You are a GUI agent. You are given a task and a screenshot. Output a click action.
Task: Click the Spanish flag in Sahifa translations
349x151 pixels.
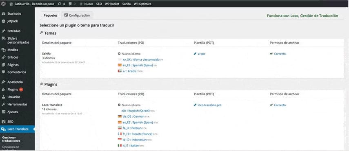tap(120, 65)
